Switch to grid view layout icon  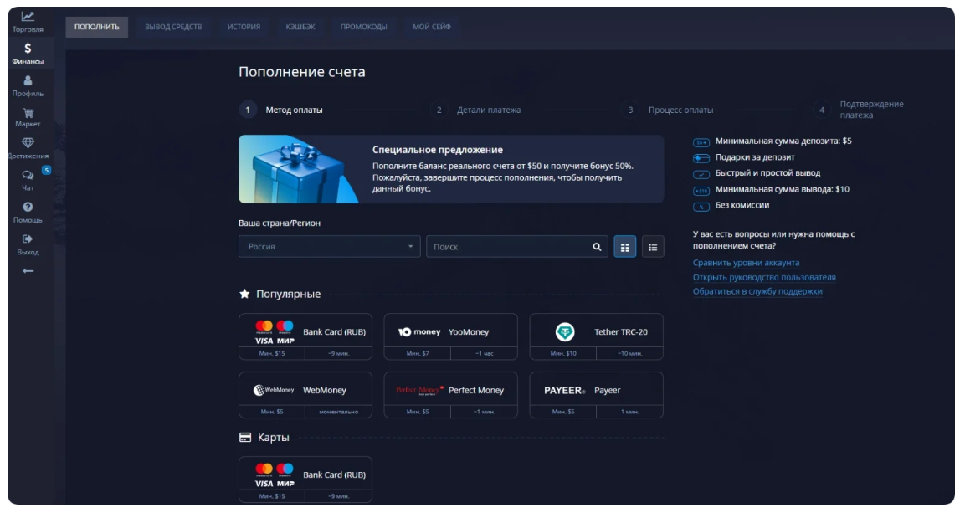coord(624,247)
